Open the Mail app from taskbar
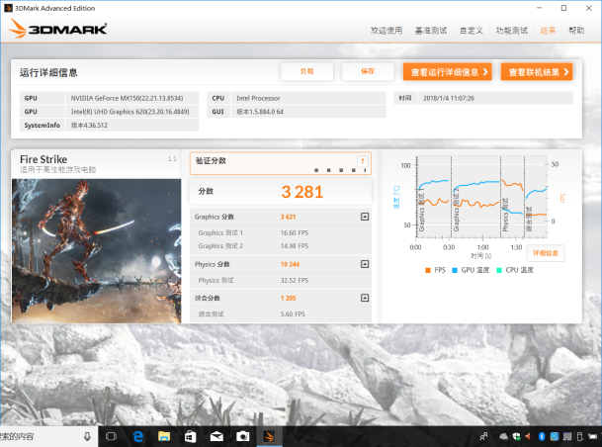The height and width of the screenshot is (447, 602). 216,437
